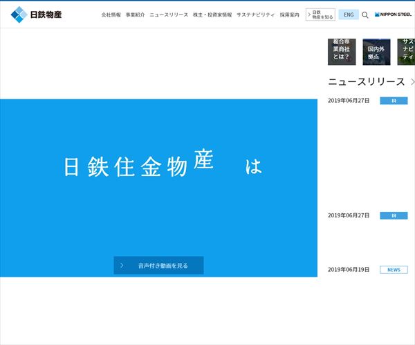Click the NEWS tag dated 2019年06月19日
Viewport: 415px width, 345px height.
[394, 270]
